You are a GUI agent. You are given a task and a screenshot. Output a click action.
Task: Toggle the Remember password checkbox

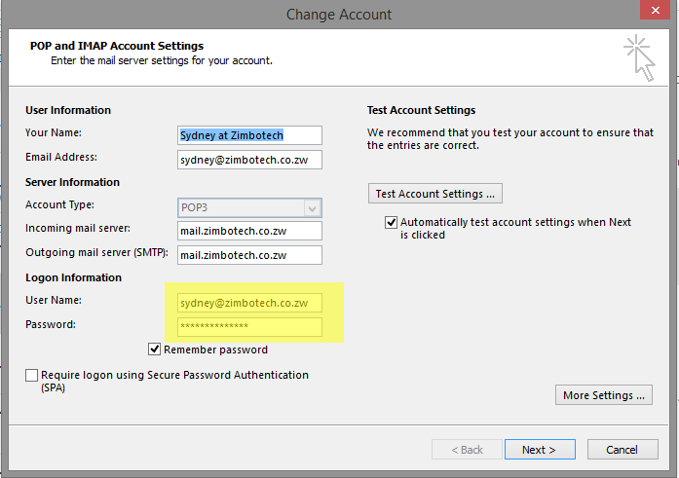[154, 349]
